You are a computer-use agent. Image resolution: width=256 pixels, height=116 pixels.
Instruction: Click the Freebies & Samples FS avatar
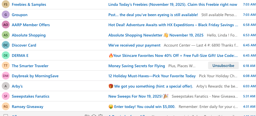point(6,4)
